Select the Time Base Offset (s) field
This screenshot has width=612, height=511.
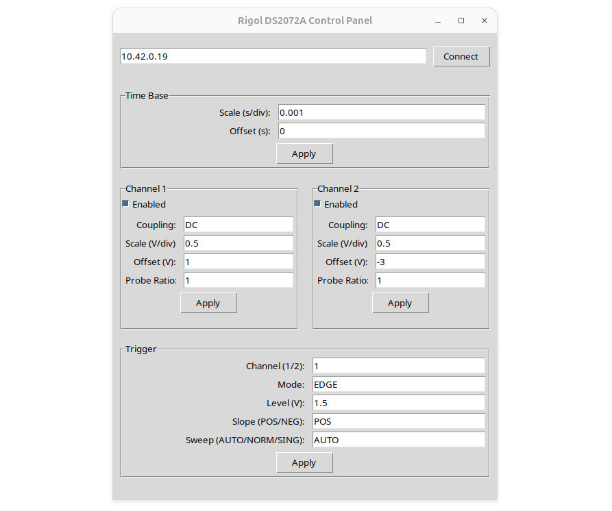[x=381, y=131]
